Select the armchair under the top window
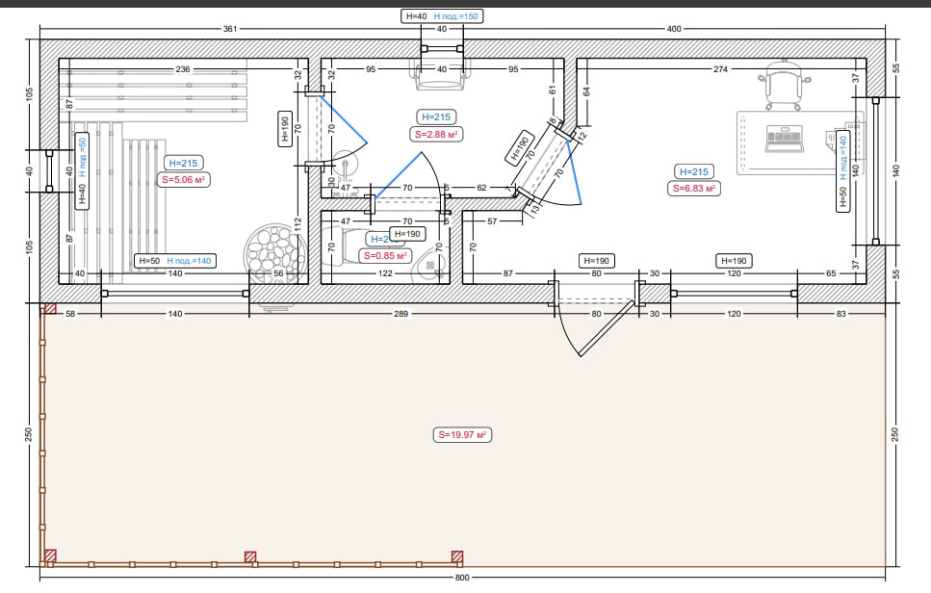The width and height of the screenshot is (931, 593). tap(443, 73)
